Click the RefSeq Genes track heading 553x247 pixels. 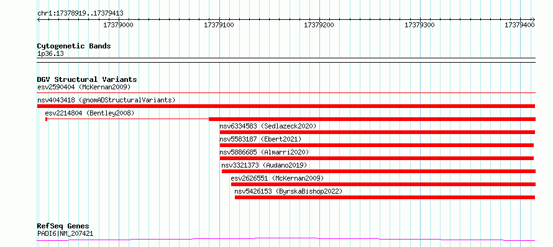[63, 226]
